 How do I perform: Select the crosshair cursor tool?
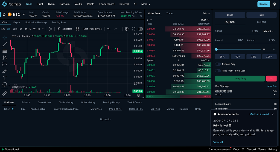(5, 37)
